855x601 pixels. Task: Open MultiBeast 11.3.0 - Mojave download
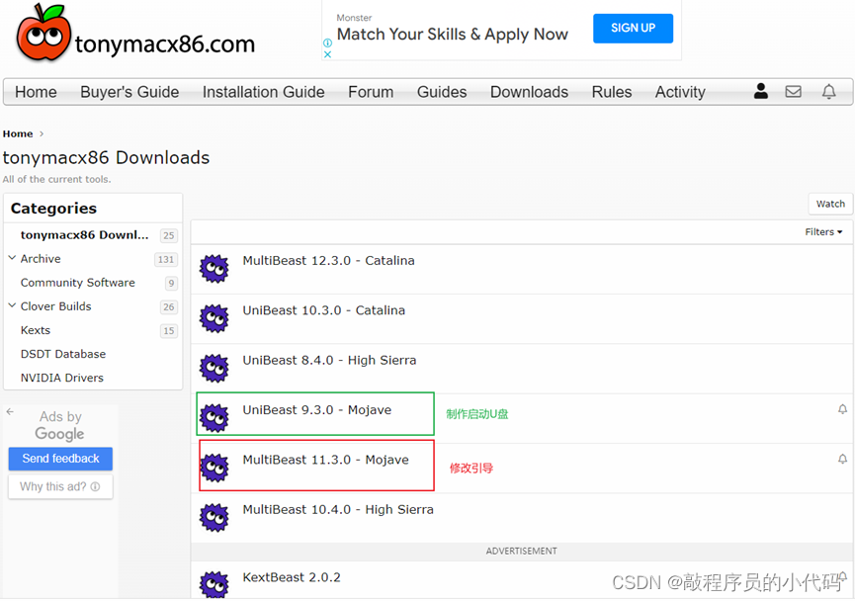(325, 460)
